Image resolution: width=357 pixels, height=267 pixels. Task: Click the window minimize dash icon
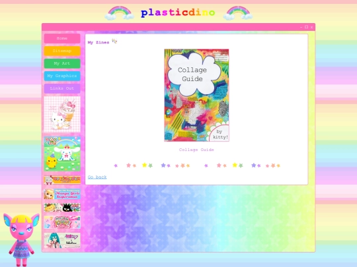(301, 27)
